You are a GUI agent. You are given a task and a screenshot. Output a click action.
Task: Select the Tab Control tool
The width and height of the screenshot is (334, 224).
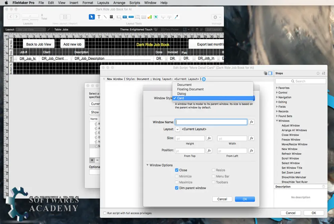(137, 17)
